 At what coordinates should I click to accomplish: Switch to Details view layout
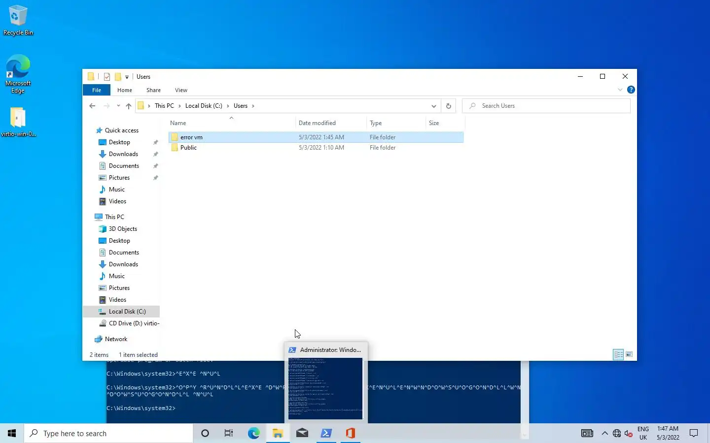(618, 354)
